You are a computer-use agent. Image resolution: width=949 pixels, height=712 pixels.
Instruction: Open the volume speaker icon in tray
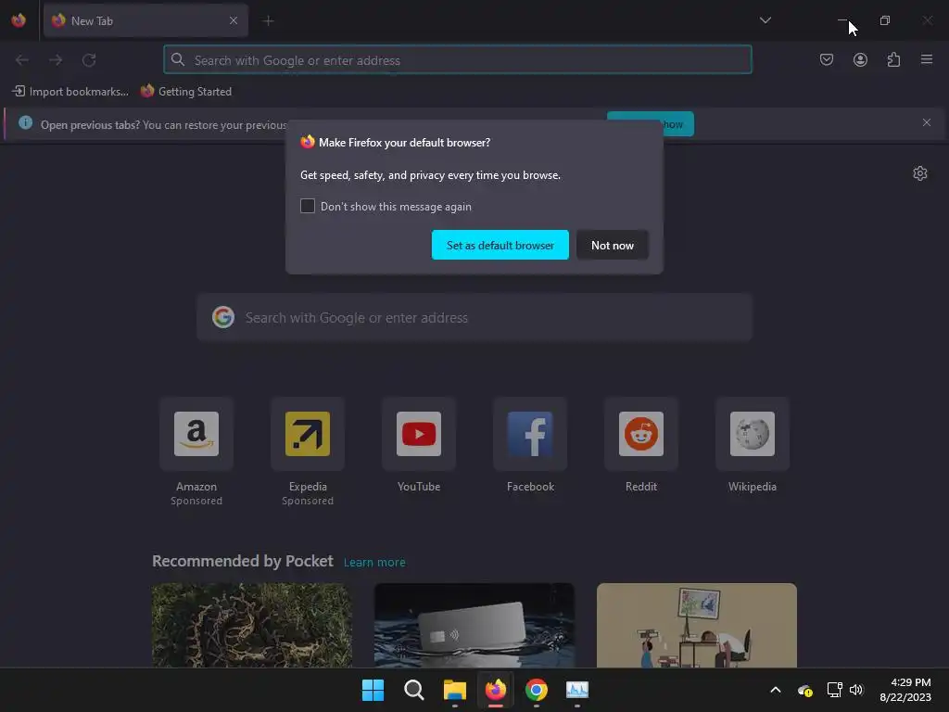click(x=855, y=690)
